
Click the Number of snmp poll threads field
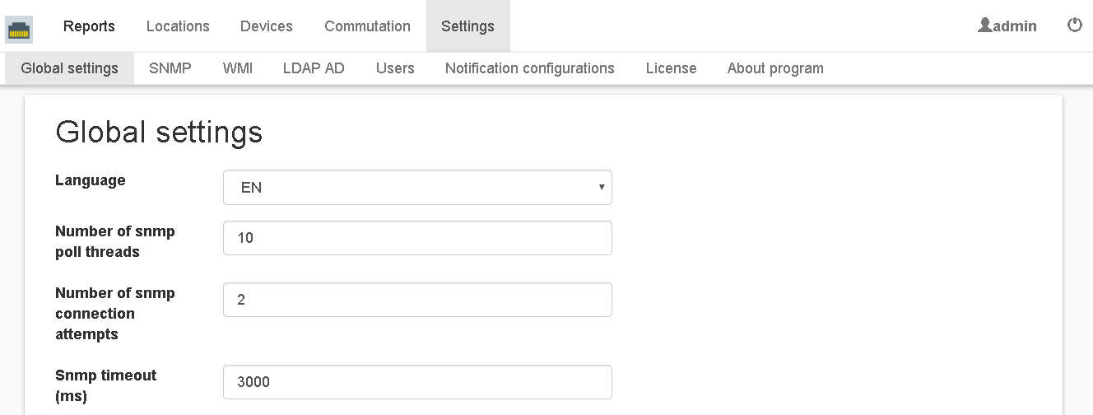point(417,238)
